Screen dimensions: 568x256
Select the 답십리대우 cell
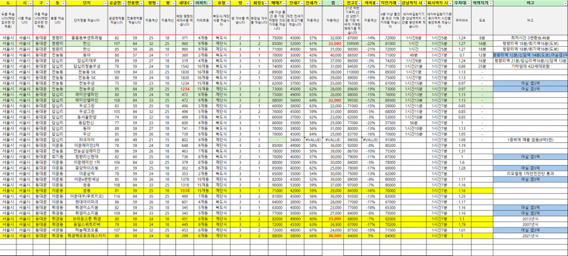point(87,61)
